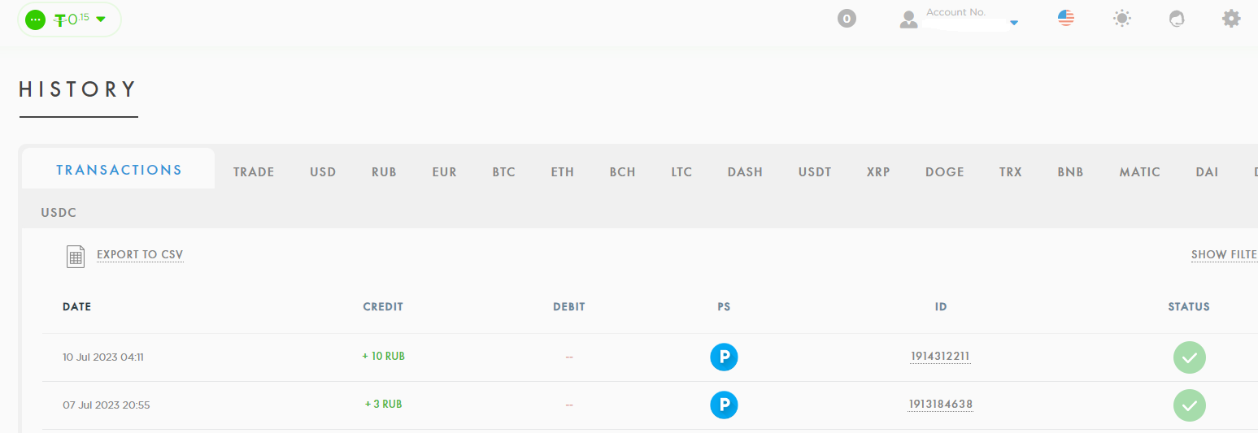1258x433 pixels.
Task: Click the payment system icon for 10 RUB
Action: (x=724, y=357)
